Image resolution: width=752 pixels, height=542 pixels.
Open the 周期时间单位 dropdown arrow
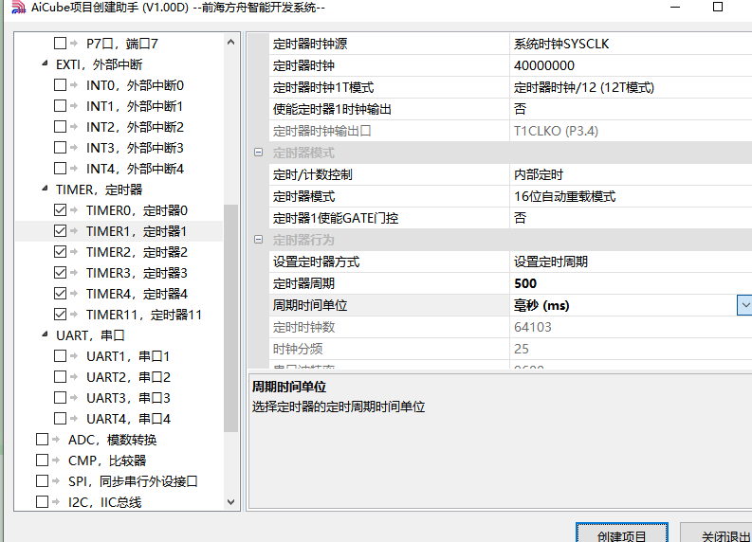pyautogui.click(x=744, y=305)
